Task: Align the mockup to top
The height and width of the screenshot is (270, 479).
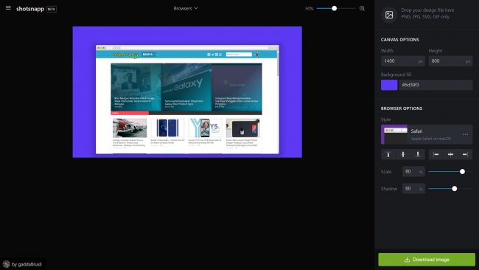Action: (388, 154)
